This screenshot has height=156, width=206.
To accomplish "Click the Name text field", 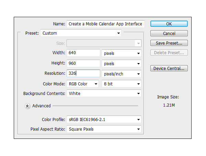I will 106,24.
